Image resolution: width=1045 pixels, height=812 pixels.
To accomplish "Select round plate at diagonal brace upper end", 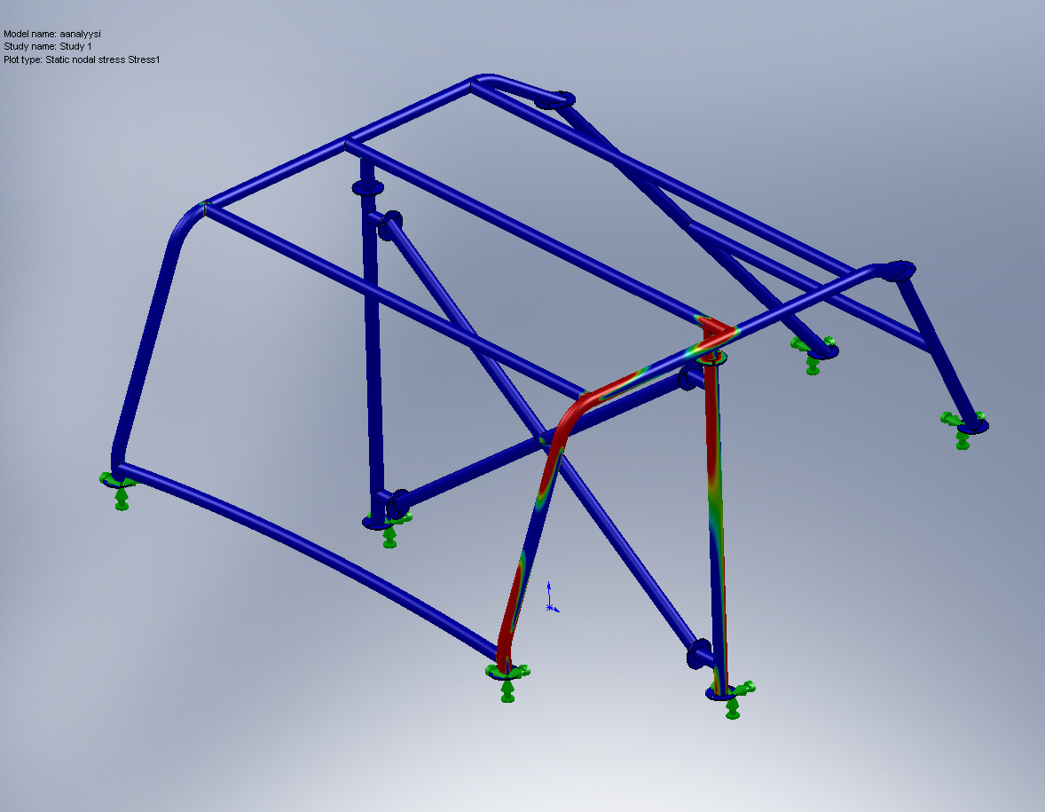I will (389, 225).
